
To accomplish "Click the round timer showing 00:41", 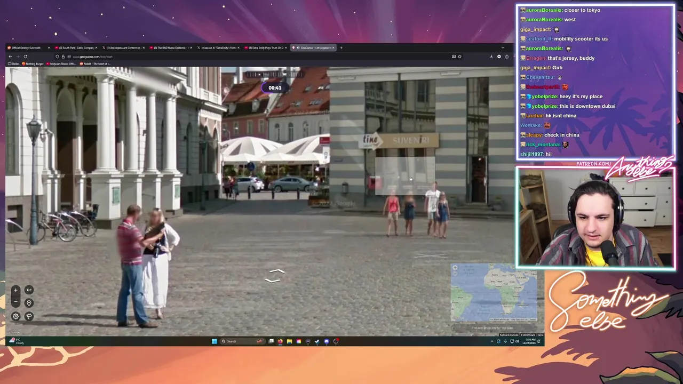I will tap(275, 87).
